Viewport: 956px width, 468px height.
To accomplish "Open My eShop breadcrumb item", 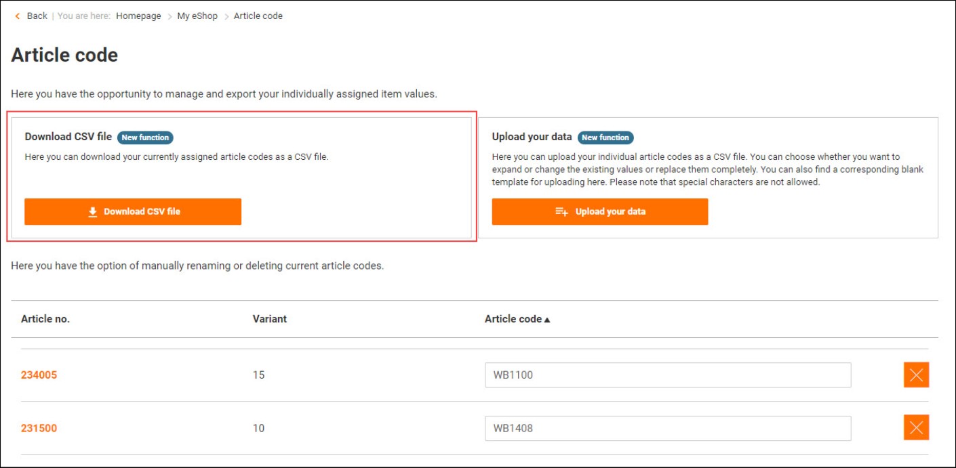I will point(197,16).
